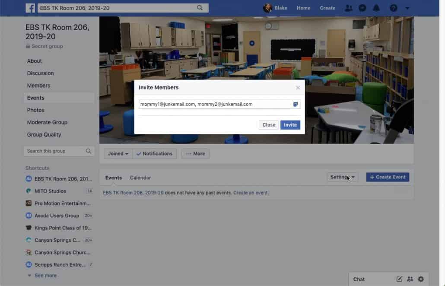
Task: Open the Settings dropdown in the Events section
Action: (x=342, y=177)
